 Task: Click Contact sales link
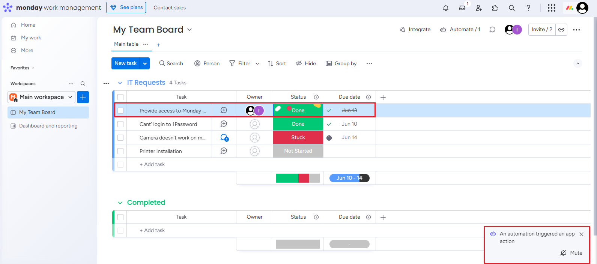point(170,7)
